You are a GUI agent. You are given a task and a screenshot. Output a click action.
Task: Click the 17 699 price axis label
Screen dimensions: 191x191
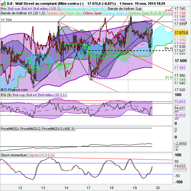click(x=180, y=24)
